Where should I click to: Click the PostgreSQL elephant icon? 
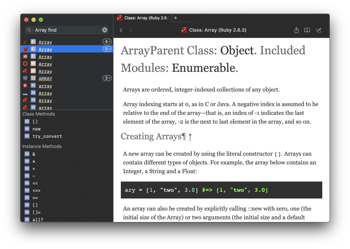click(25, 79)
